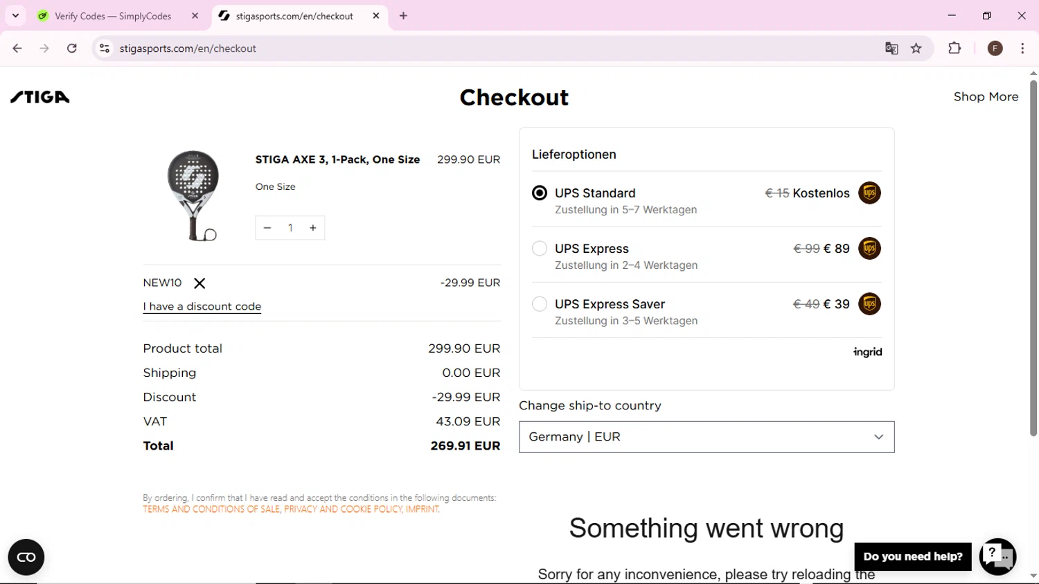Reload the checkout page
The width and height of the screenshot is (1039, 584).
72,48
